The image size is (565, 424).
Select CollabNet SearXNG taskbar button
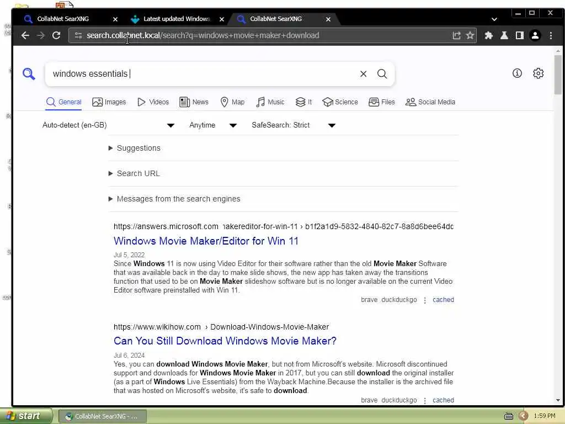tap(103, 416)
